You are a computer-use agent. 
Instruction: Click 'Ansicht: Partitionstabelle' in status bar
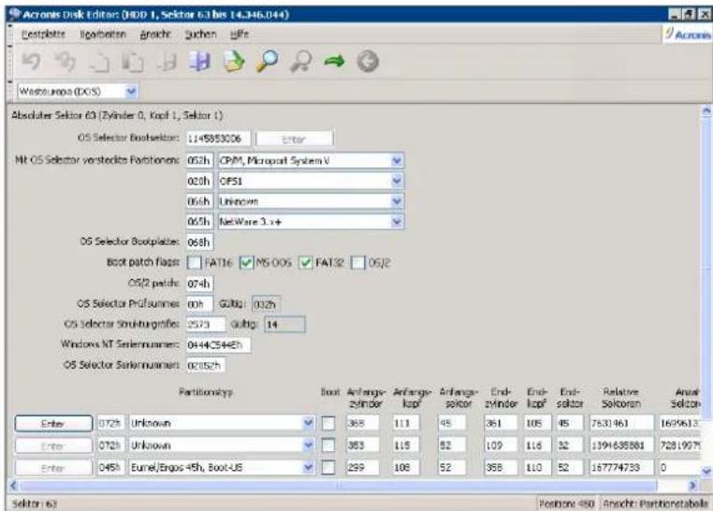[655, 504]
